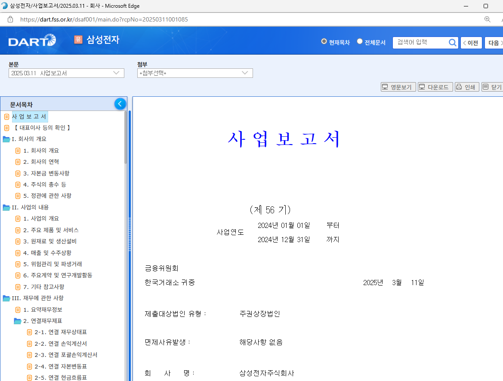Click document icon beside 2. 주요 제품 및 서비스

pyautogui.click(x=18, y=230)
